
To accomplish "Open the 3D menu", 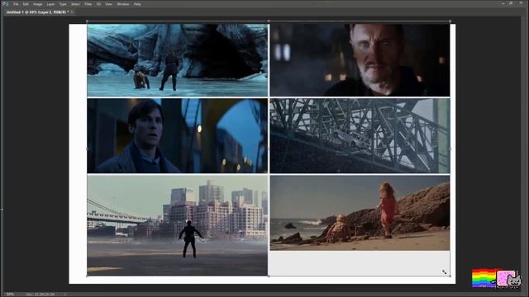I will point(98,4).
